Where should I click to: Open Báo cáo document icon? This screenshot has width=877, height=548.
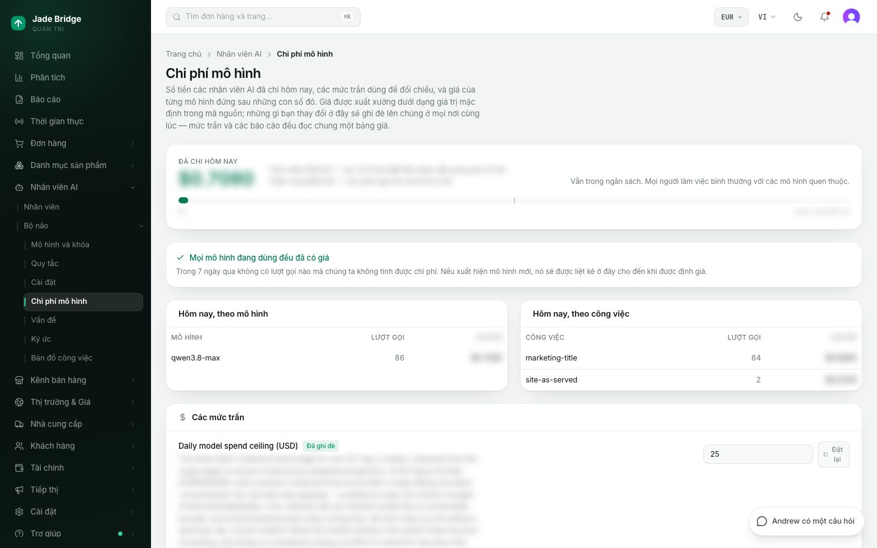pyautogui.click(x=19, y=99)
